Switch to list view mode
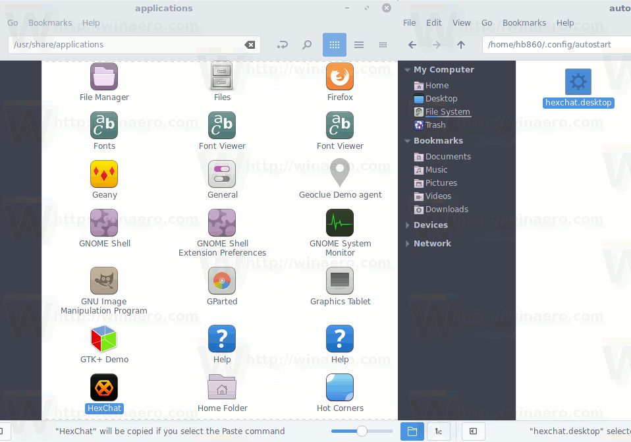The image size is (631, 442). click(x=358, y=45)
